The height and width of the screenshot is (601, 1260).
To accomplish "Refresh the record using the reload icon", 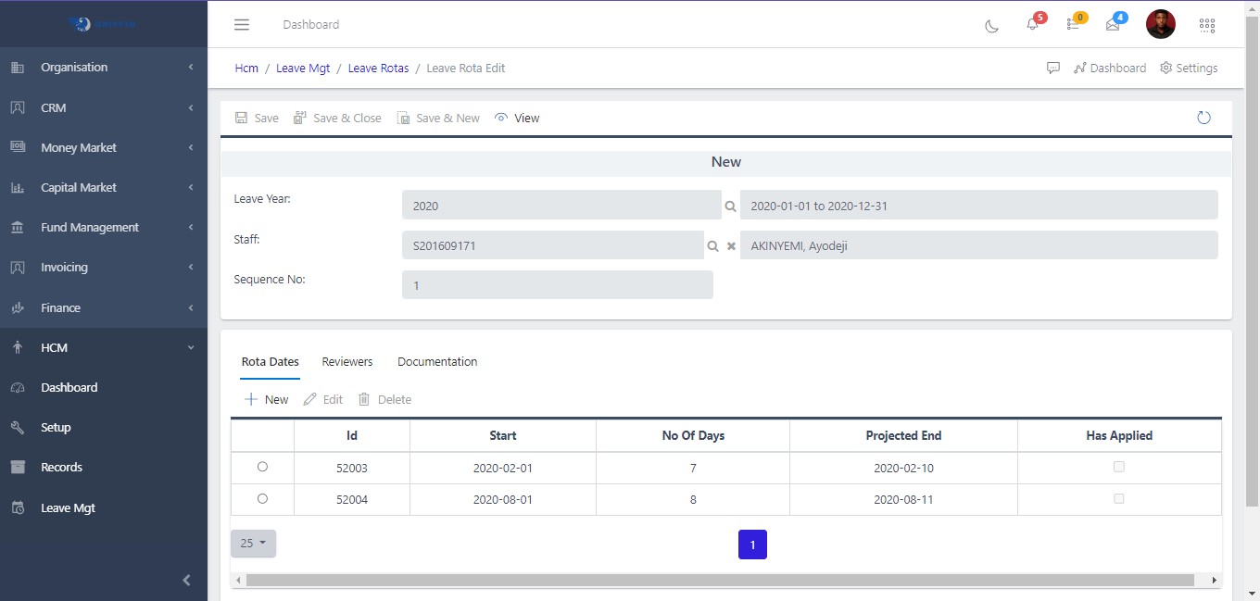I will tap(1203, 118).
